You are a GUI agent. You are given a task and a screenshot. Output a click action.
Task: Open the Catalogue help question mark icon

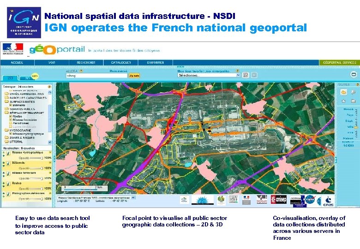pyautogui.click(x=49, y=87)
